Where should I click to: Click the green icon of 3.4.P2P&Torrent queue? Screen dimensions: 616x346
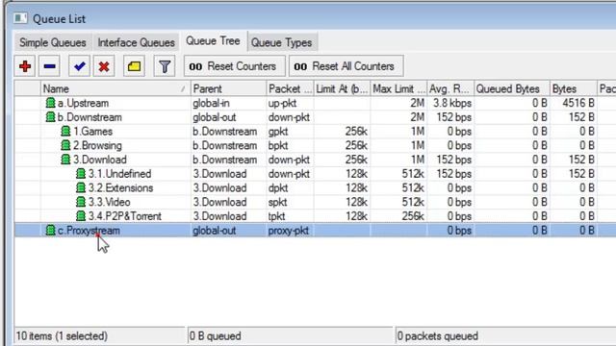pyautogui.click(x=81, y=215)
